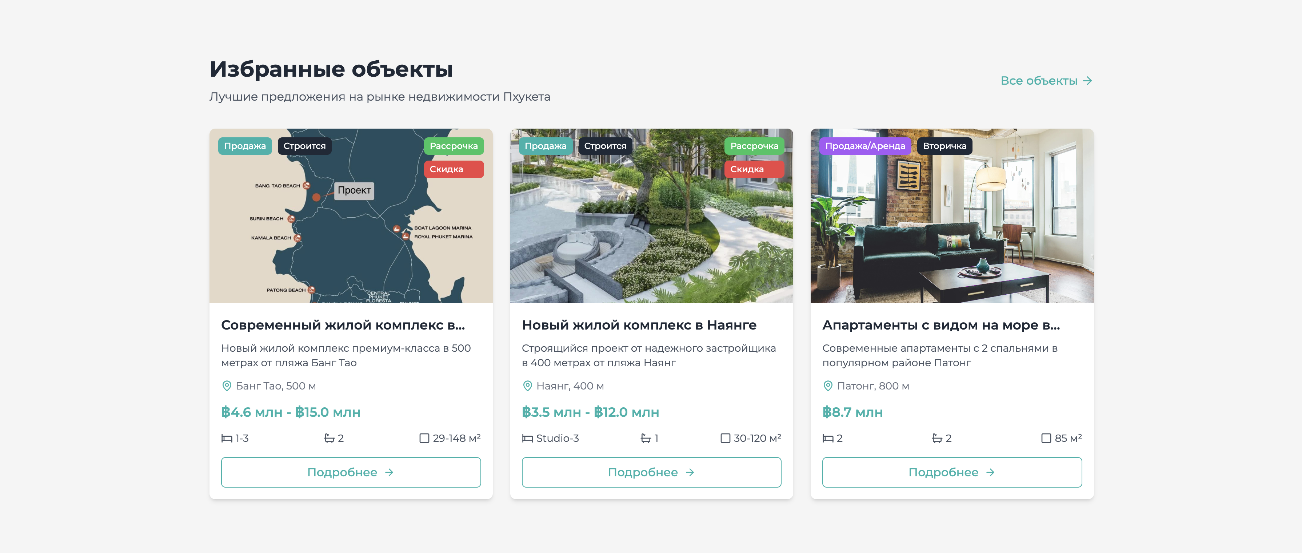This screenshot has height=553, width=1302.
Task: Open the Все объекты link
Action: 1046,81
